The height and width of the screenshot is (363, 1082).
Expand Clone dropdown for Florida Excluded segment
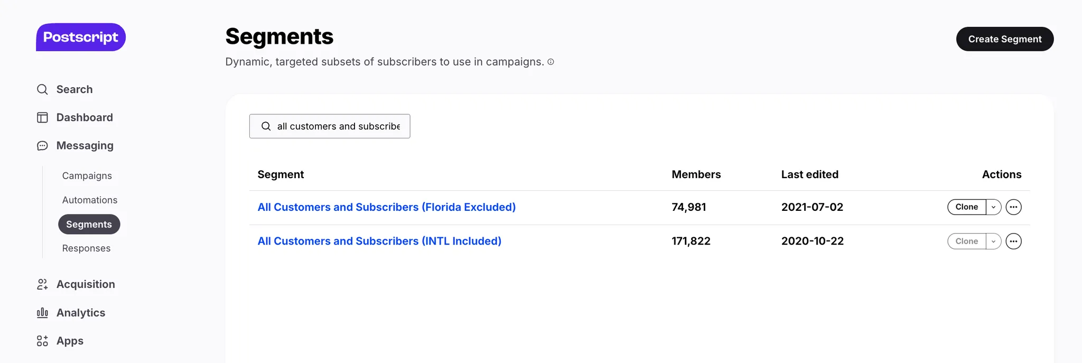tap(993, 207)
